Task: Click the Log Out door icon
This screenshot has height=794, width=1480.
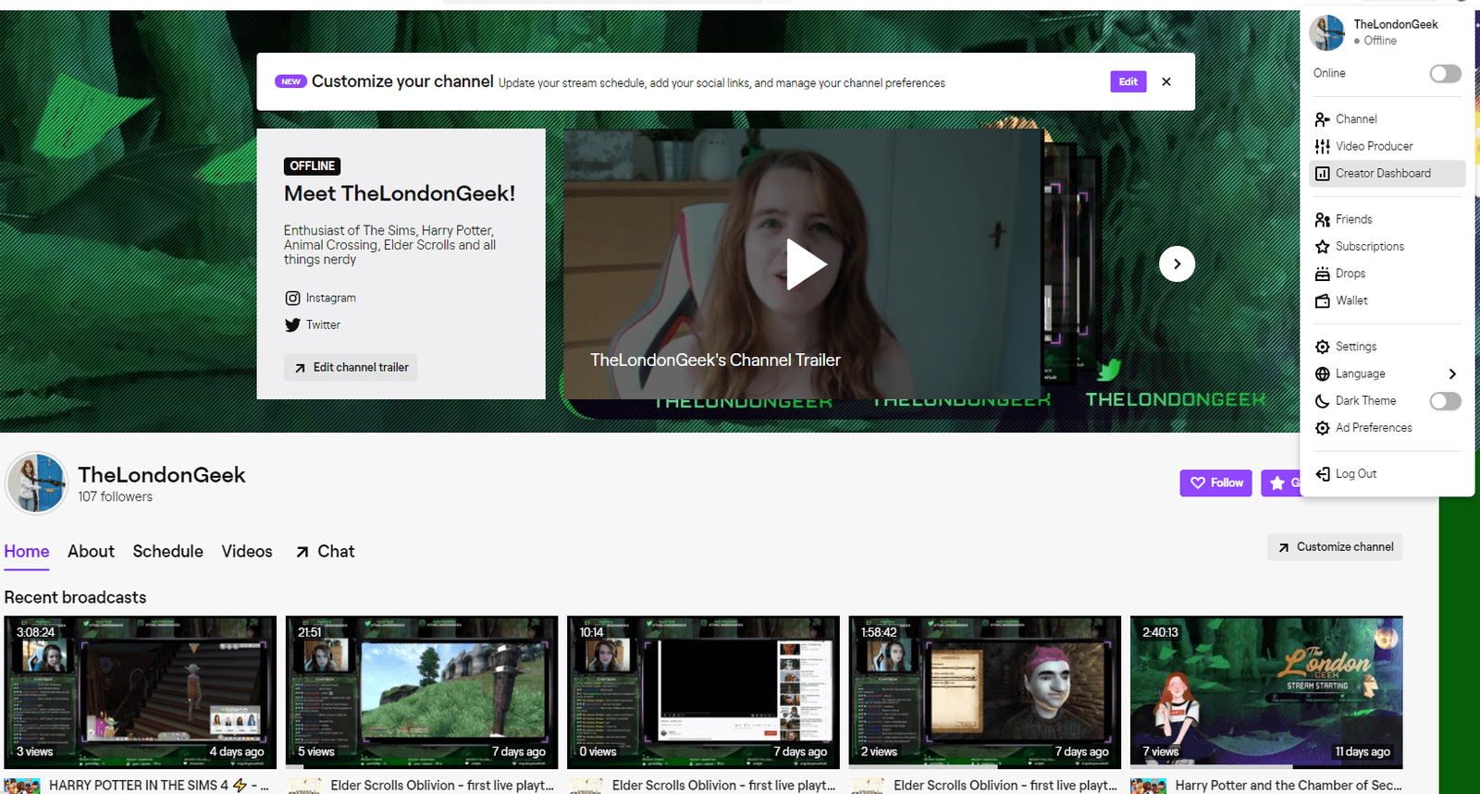Action: click(x=1322, y=474)
